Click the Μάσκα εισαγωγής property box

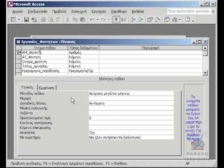(131, 108)
